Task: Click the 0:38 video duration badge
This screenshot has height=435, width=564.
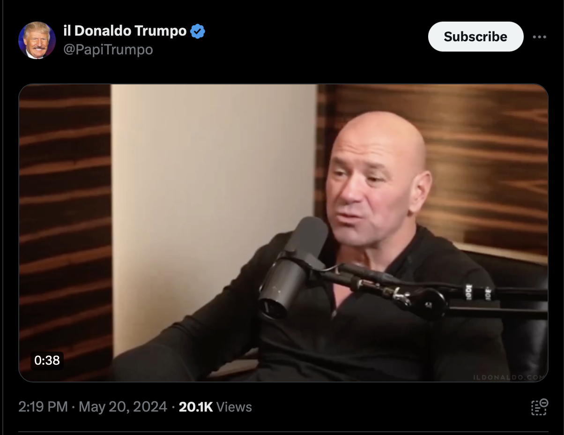Action: 47,360
